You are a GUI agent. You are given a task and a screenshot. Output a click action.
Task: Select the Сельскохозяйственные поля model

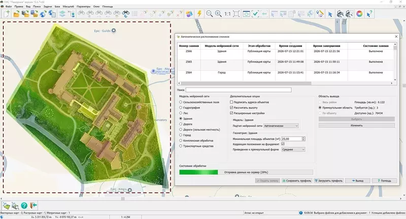[x=181, y=102]
